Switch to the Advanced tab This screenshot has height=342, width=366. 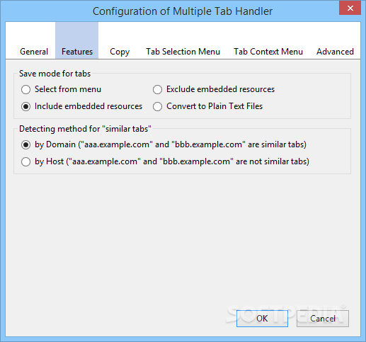[335, 52]
